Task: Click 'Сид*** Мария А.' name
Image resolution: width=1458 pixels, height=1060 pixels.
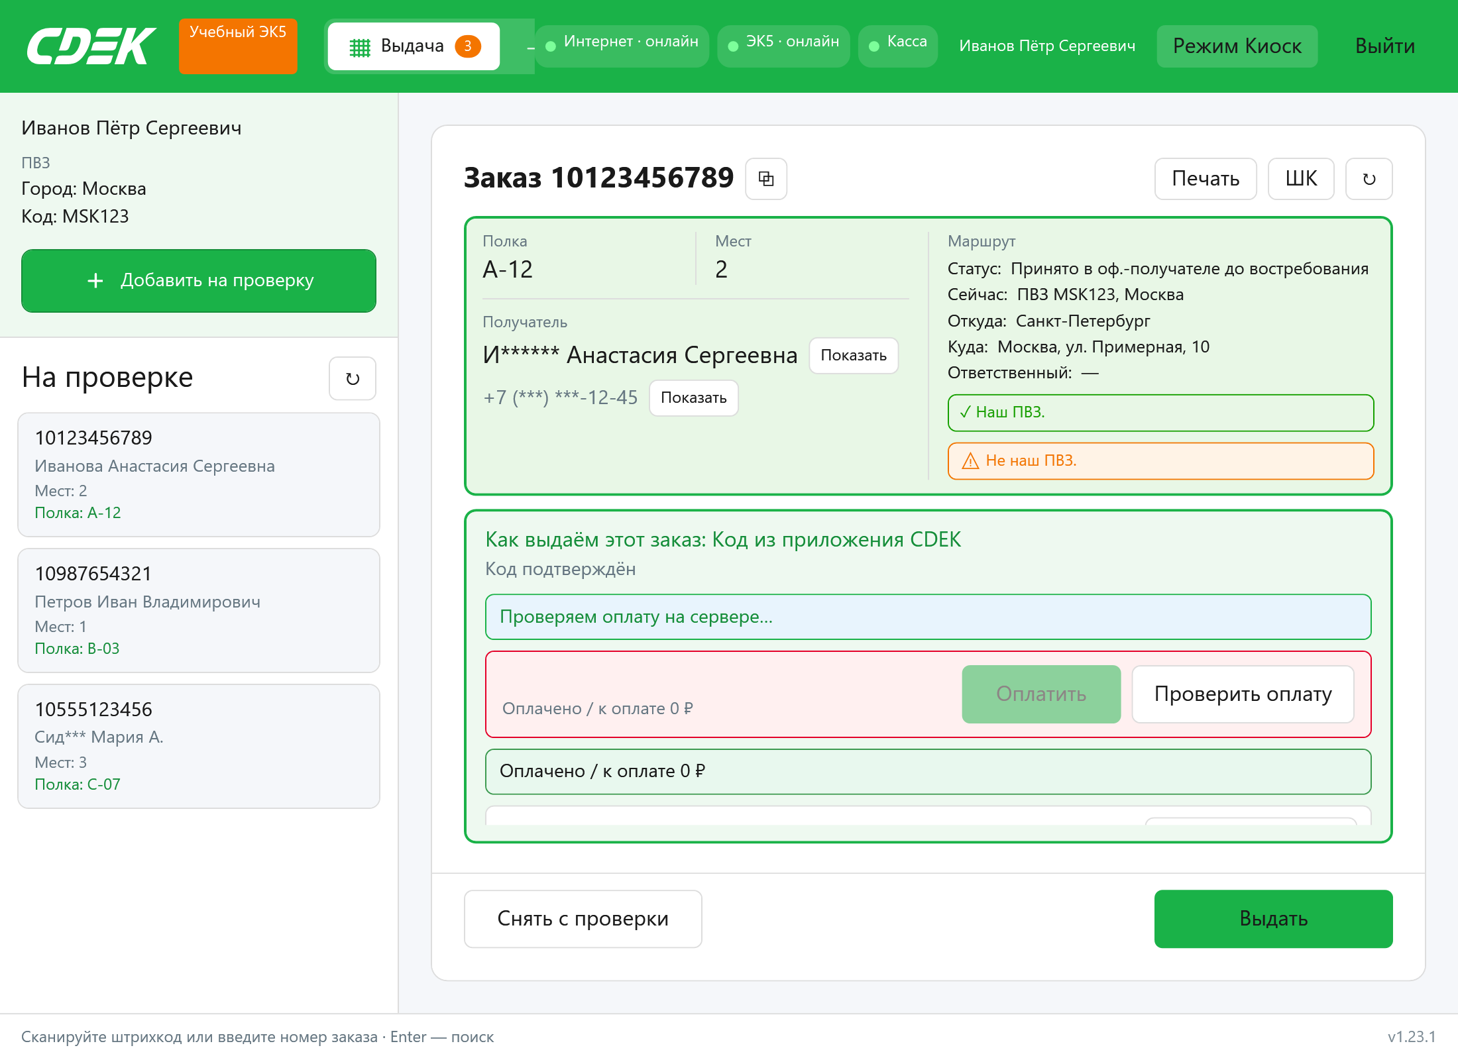Action: point(99,737)
